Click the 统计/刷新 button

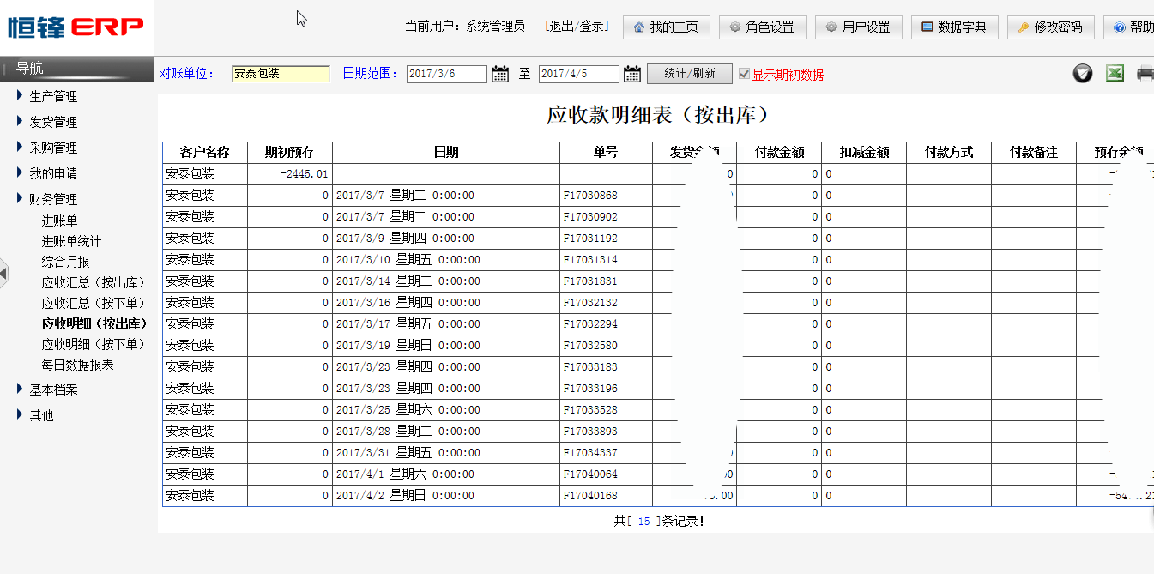click(689, 74)
